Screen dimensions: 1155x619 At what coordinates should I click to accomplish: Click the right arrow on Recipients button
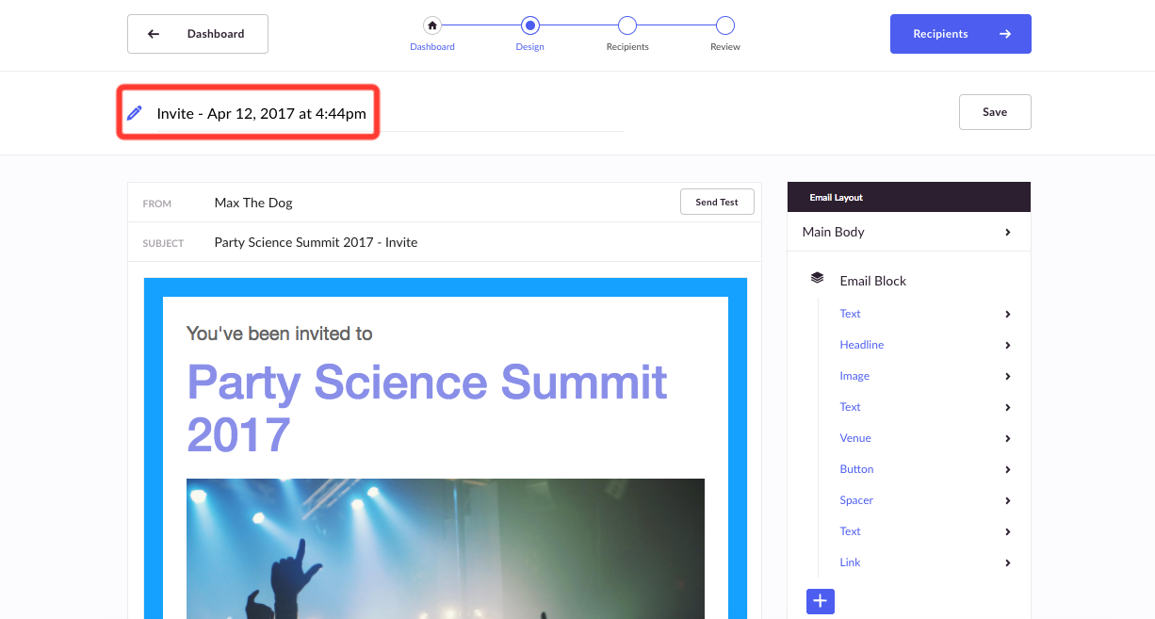[1005, 34]
